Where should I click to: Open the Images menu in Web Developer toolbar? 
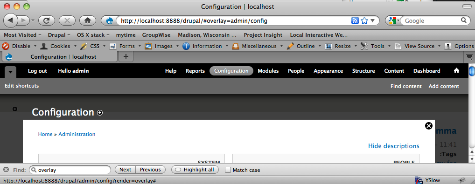click(161, 46)
